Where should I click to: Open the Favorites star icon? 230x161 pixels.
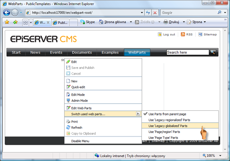click(7, 22)
